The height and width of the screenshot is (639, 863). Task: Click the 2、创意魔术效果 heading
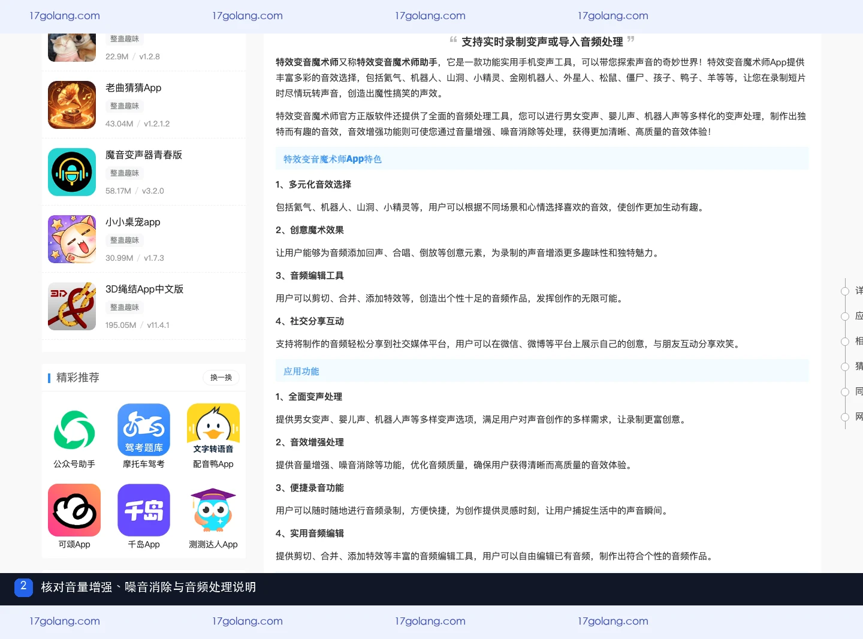pos(310,230)
